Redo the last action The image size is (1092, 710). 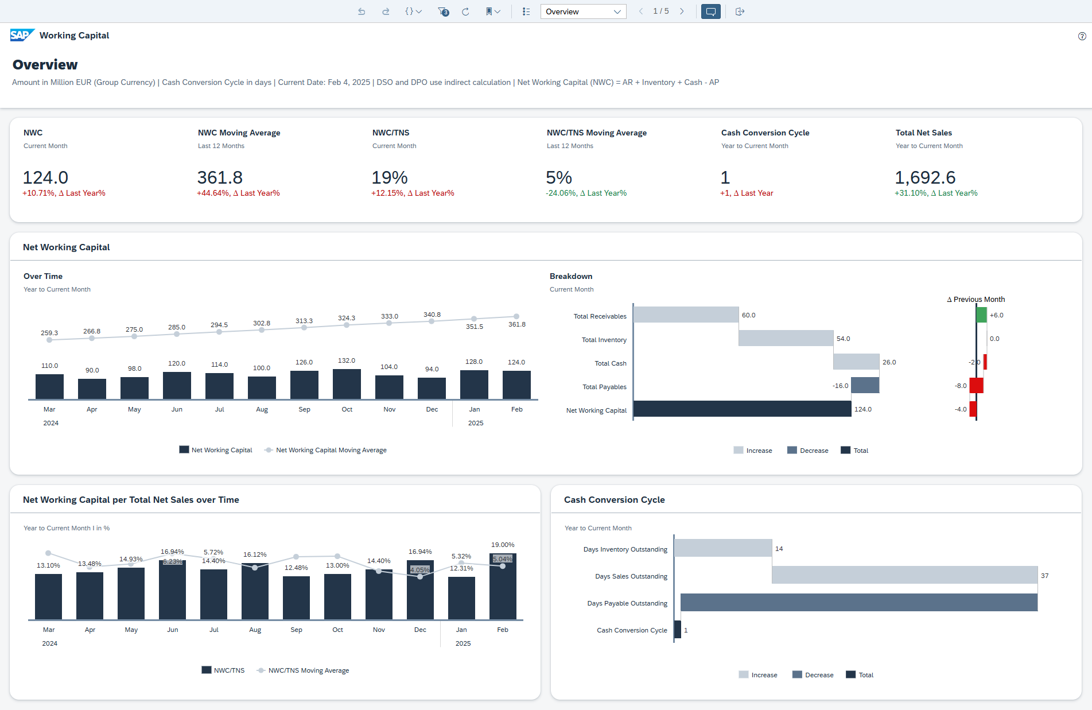pyautogui.click(x=386, y=11)
